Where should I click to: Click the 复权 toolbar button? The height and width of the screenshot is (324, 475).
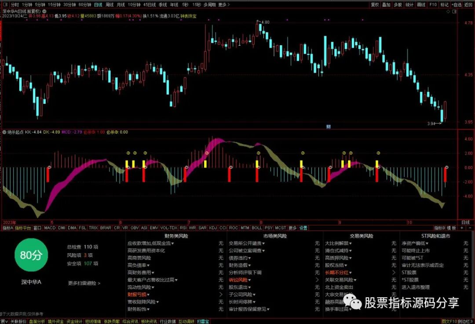point(375,4)
